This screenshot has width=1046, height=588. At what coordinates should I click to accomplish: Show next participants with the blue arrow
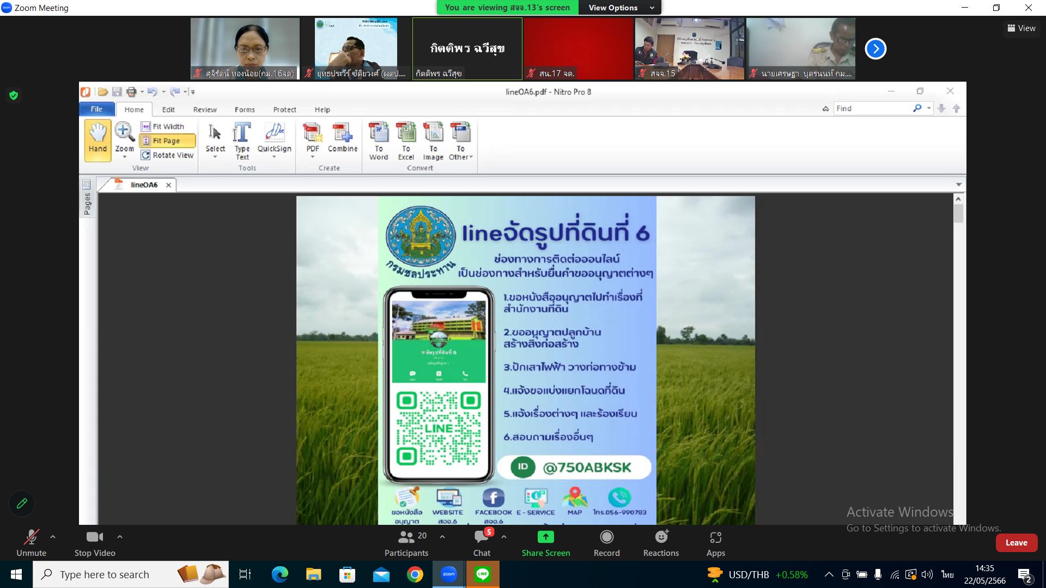pyautogui.click(x=875, y=48)
